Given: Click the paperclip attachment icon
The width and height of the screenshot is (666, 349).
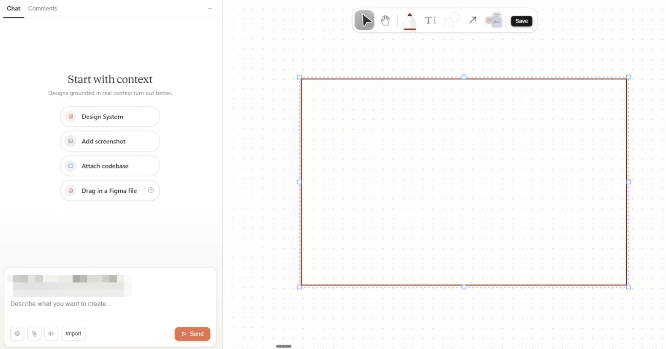Looking at the screenshot, I should [x=34, y=334].
